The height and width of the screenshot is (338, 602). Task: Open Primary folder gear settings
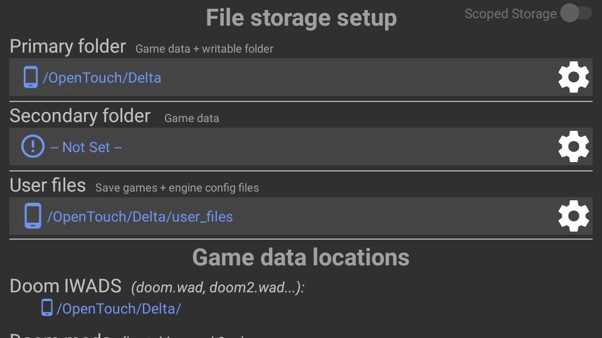click(x=574, y=77)
